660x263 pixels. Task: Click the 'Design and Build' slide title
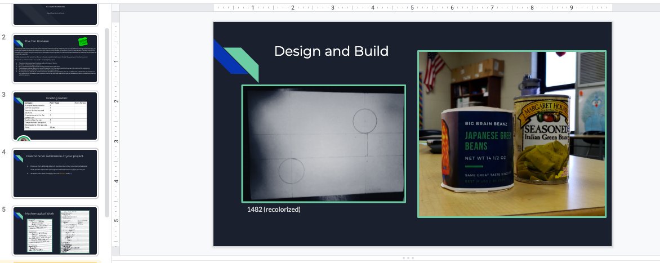(x=331, y=51)
